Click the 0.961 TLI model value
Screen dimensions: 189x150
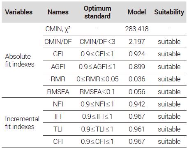click(137, 129)
